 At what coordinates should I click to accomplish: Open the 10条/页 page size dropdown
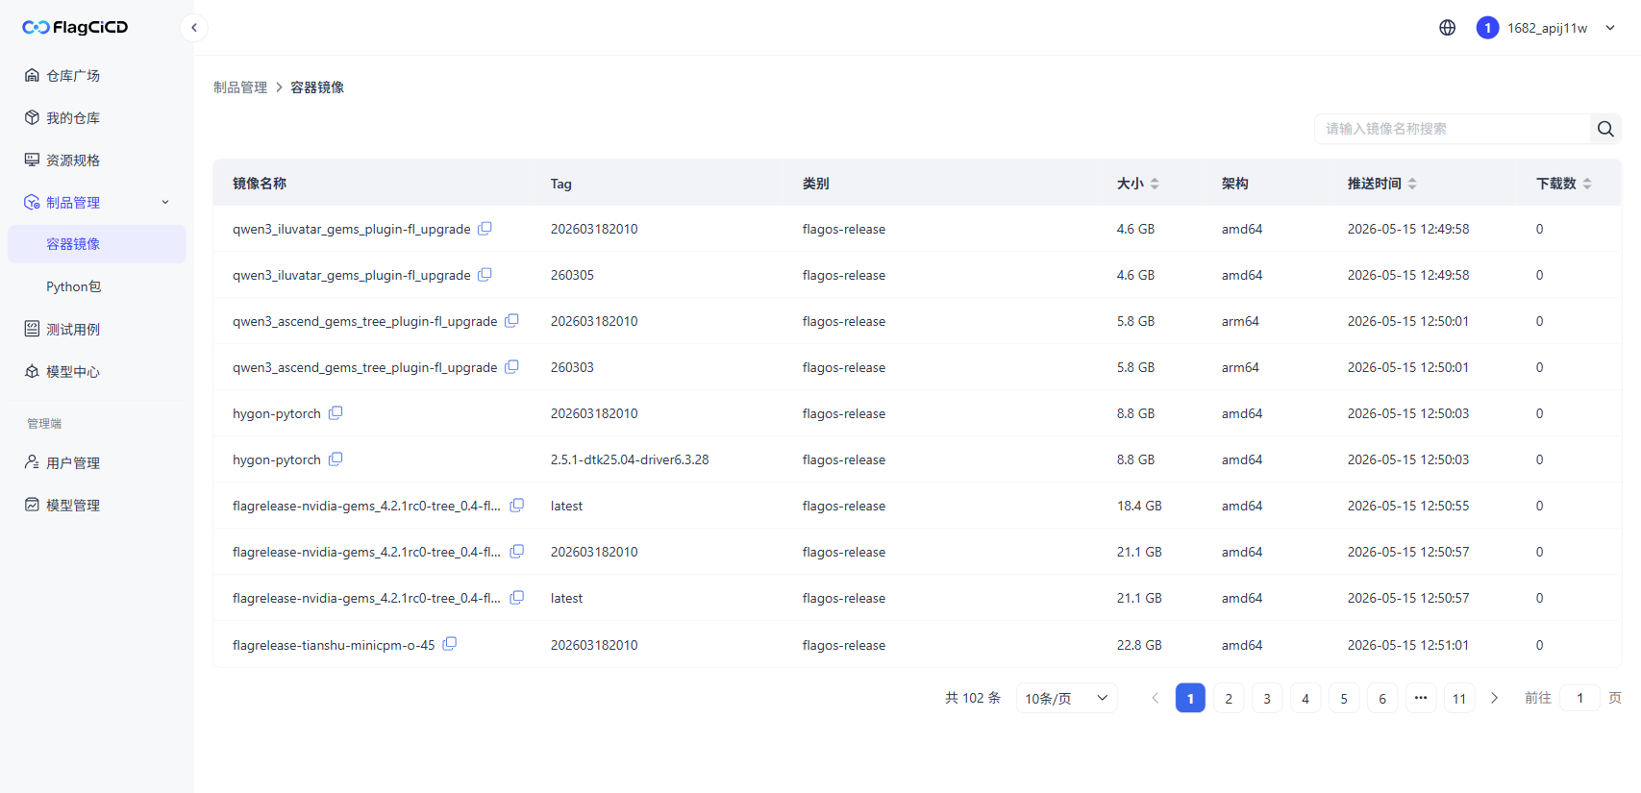tap(1066, 698)
